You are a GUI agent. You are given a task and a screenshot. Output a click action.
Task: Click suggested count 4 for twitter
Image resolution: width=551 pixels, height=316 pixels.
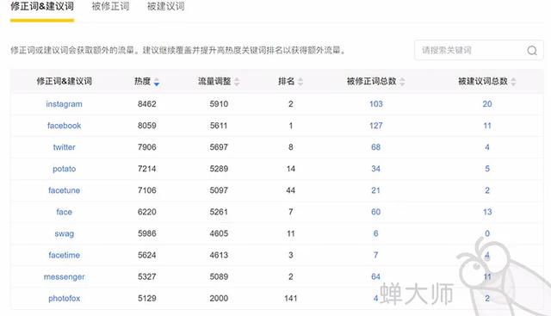[x=487, y=147]
